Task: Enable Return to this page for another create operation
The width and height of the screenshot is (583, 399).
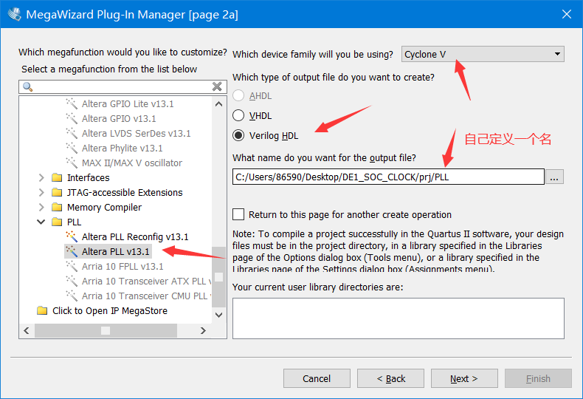Action: [238, 214]
